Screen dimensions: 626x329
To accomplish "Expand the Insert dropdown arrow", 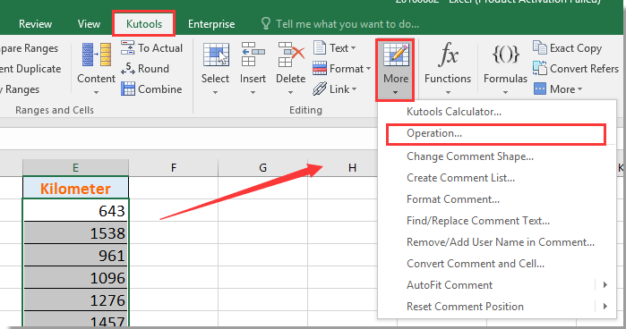I will pos(253,92).
